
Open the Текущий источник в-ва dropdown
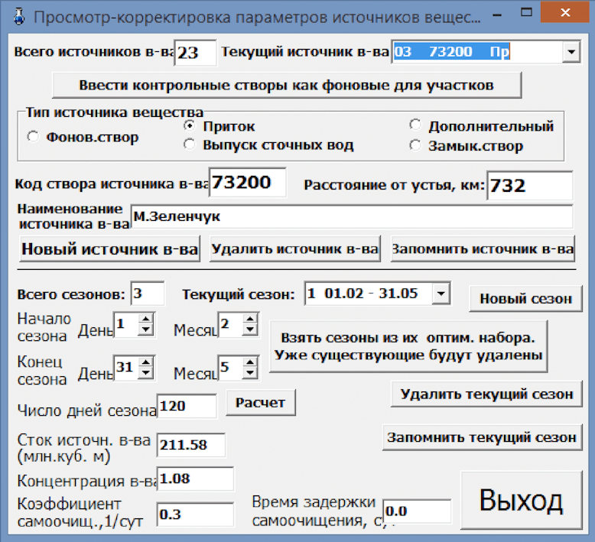(x=571, y=51)
